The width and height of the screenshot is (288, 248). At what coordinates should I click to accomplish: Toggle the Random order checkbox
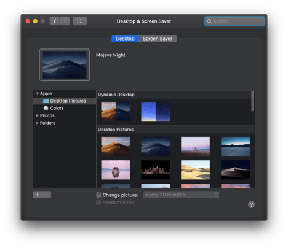(x=98, y=203)
